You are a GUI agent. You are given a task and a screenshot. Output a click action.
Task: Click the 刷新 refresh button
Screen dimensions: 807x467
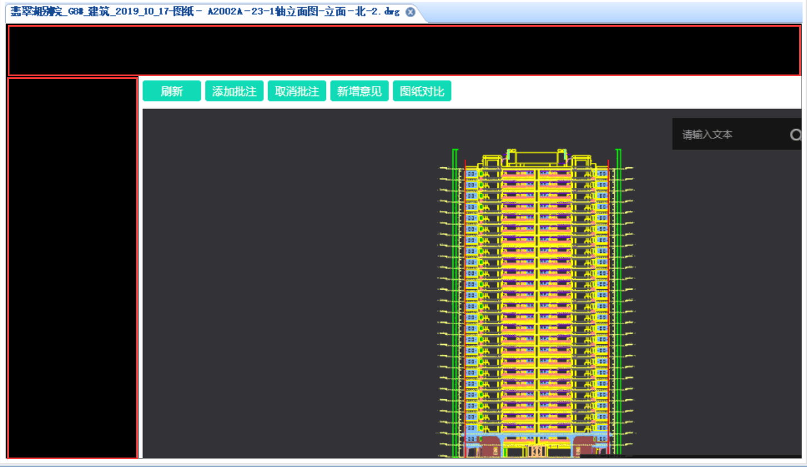[x=172, y=91]
